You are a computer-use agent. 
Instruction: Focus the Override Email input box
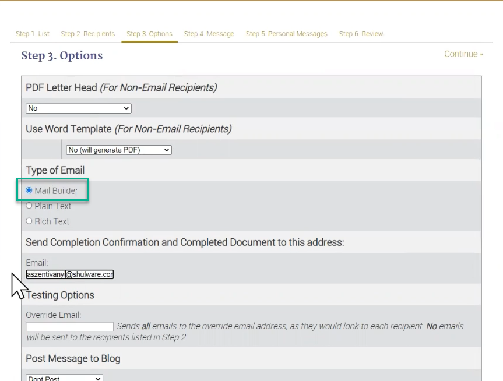tap(69, 327)
